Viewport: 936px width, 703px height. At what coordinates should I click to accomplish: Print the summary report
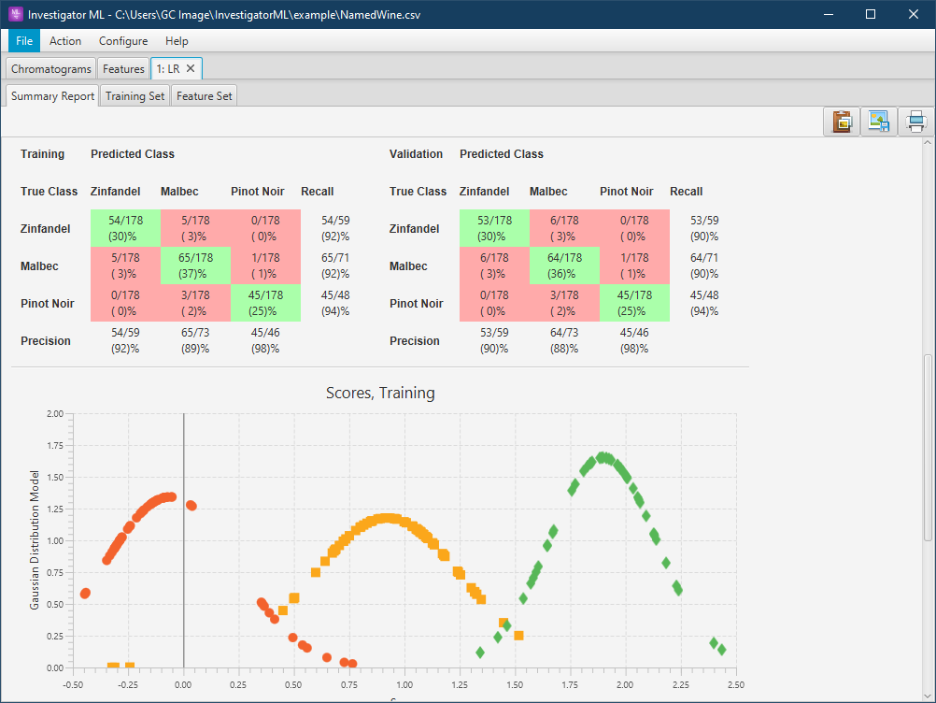[915, 122]
